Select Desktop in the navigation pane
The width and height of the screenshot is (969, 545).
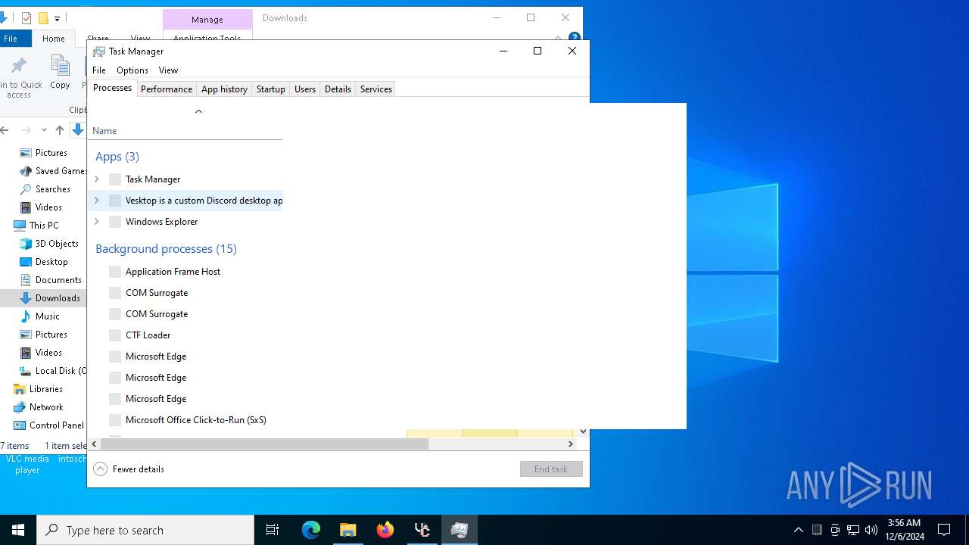(51, 262)
